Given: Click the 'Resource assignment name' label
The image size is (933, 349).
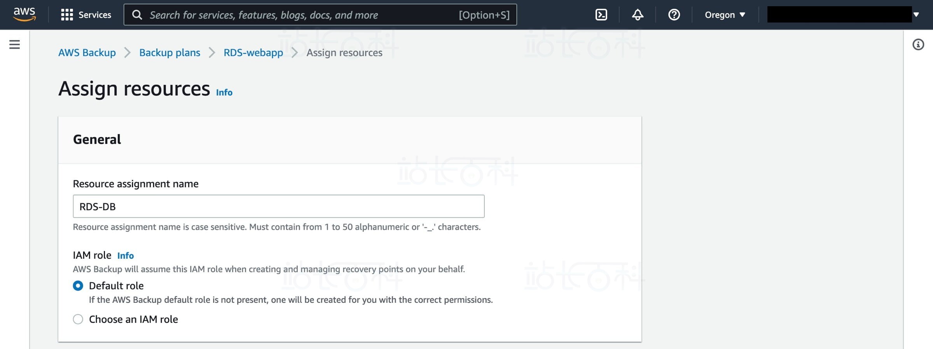Looking at the screenshot, I should pyautogui.click(x=136, y=184).
